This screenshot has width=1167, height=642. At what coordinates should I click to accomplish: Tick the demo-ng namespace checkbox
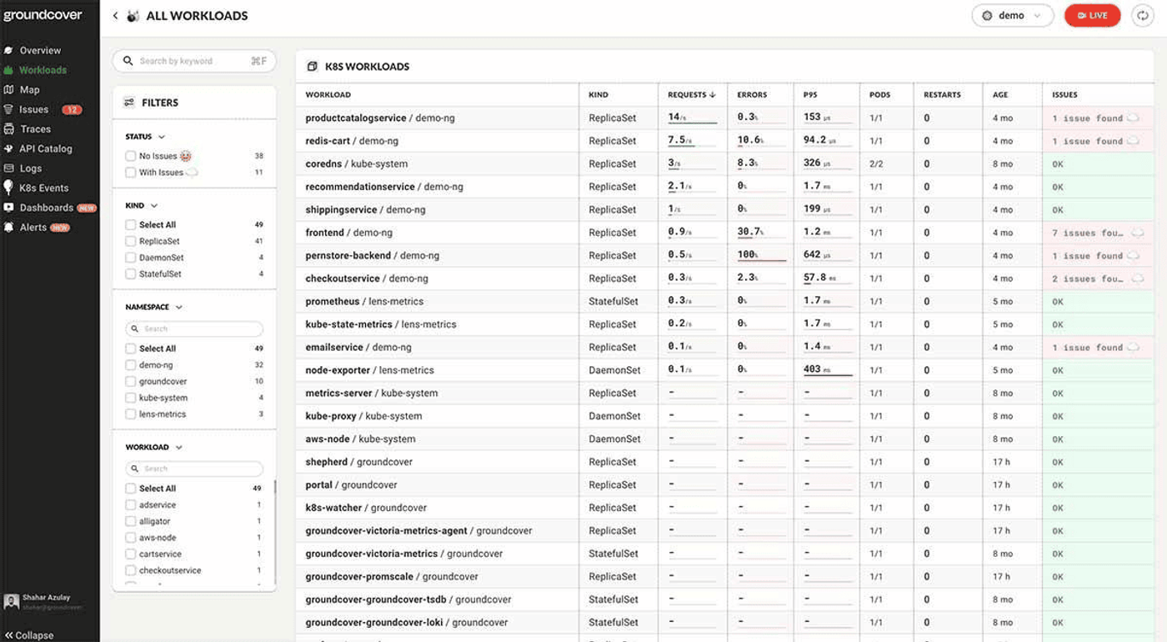tap(131, 365)
